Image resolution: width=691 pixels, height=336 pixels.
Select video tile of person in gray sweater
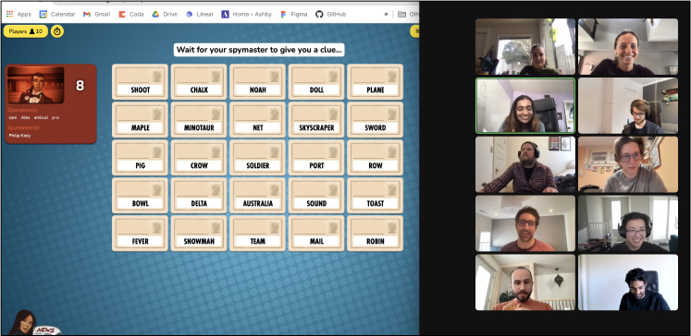pos(628,164)
